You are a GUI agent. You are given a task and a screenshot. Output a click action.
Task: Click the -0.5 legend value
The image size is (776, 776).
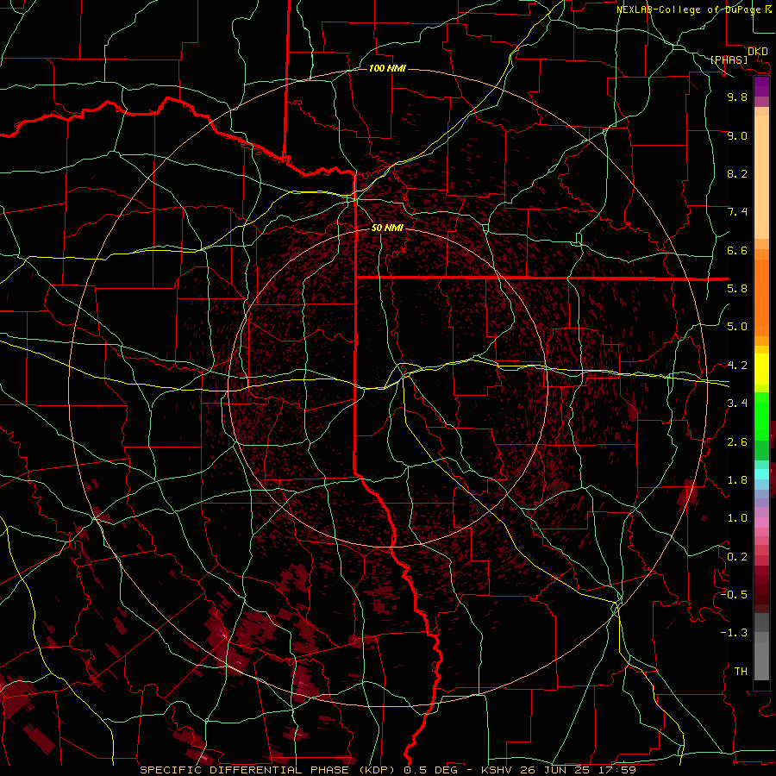coord(734,595)
